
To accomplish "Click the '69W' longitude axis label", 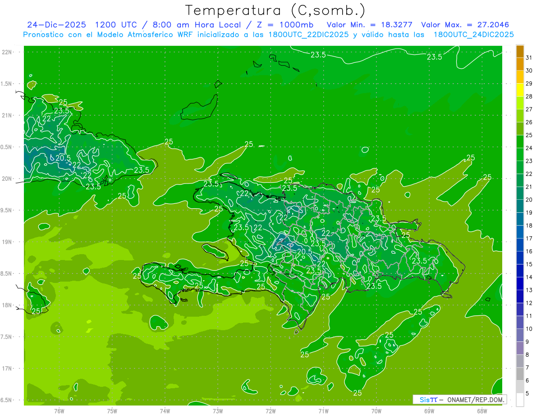I will (x=429, y=411).
